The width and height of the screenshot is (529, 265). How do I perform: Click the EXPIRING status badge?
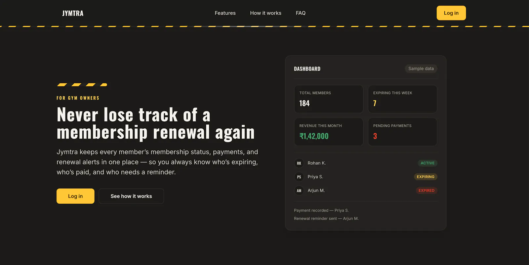pyautogui.click(x=426, y=177)
